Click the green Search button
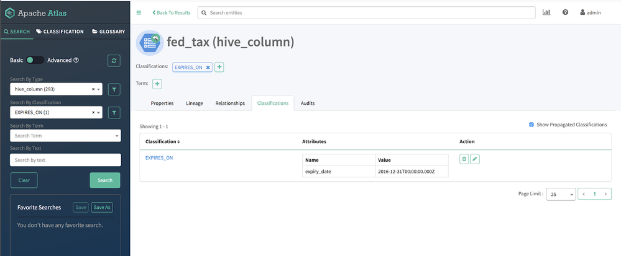The width and height of the screenshot is (621, 256). point(105,180)
